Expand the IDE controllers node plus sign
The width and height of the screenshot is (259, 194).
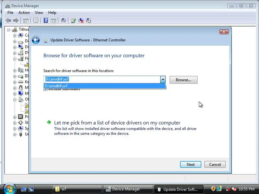pyautogui.click(x=15, y=76)
